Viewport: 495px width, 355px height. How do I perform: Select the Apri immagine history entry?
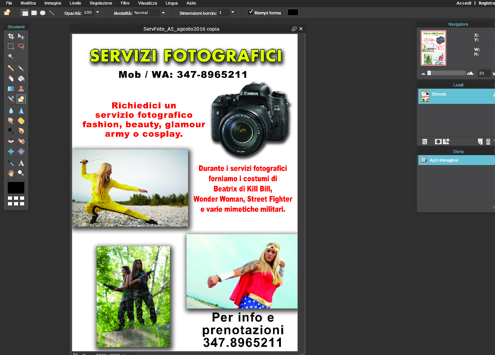tap(456, 160)
